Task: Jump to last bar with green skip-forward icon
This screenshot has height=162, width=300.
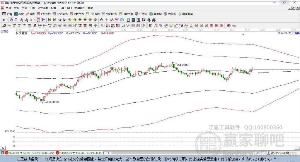Action: point(54,20)
